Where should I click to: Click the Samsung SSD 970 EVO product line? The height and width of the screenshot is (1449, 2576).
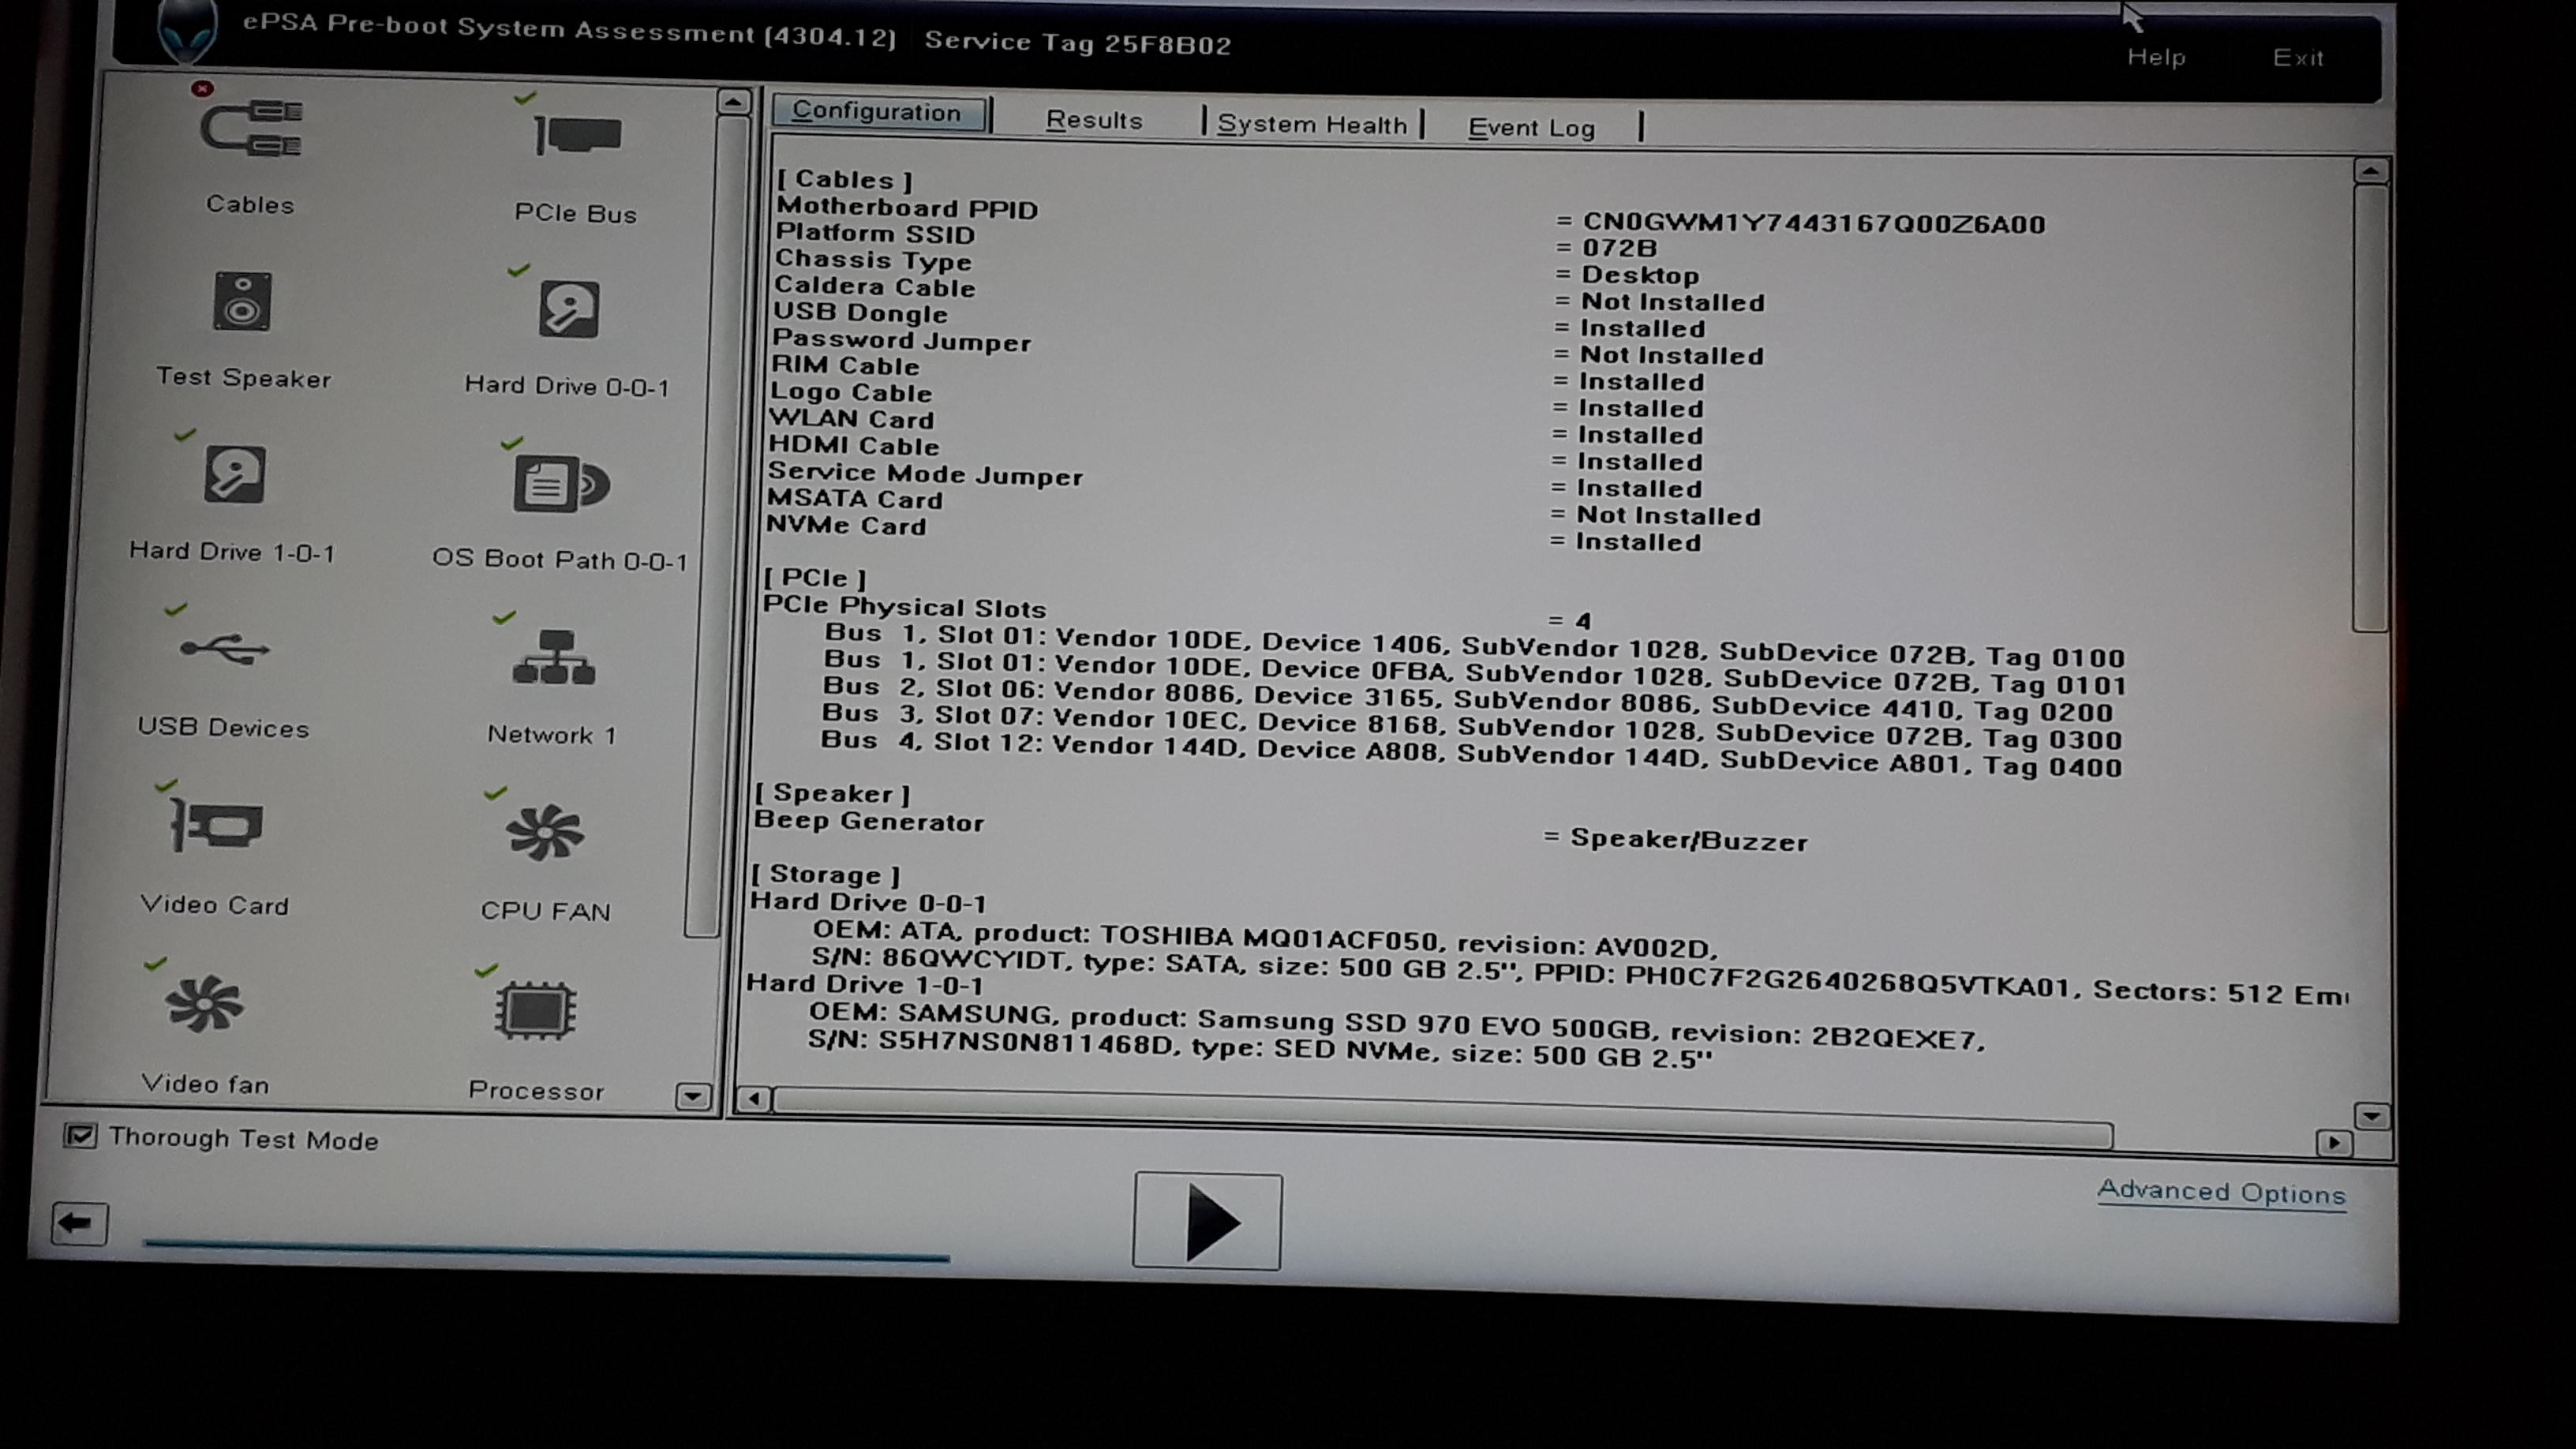(x=1396, y=1026)
